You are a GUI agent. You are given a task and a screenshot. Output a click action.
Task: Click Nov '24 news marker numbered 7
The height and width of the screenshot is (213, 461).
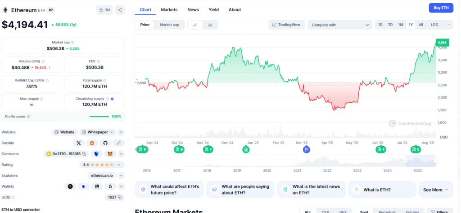click(208, 149)
